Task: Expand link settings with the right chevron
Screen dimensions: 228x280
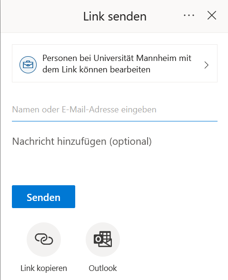Action: pos(207,65)
